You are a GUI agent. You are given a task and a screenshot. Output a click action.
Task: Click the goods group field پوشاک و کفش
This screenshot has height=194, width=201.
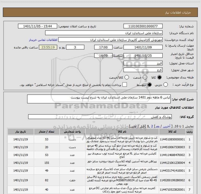point(100,117)
